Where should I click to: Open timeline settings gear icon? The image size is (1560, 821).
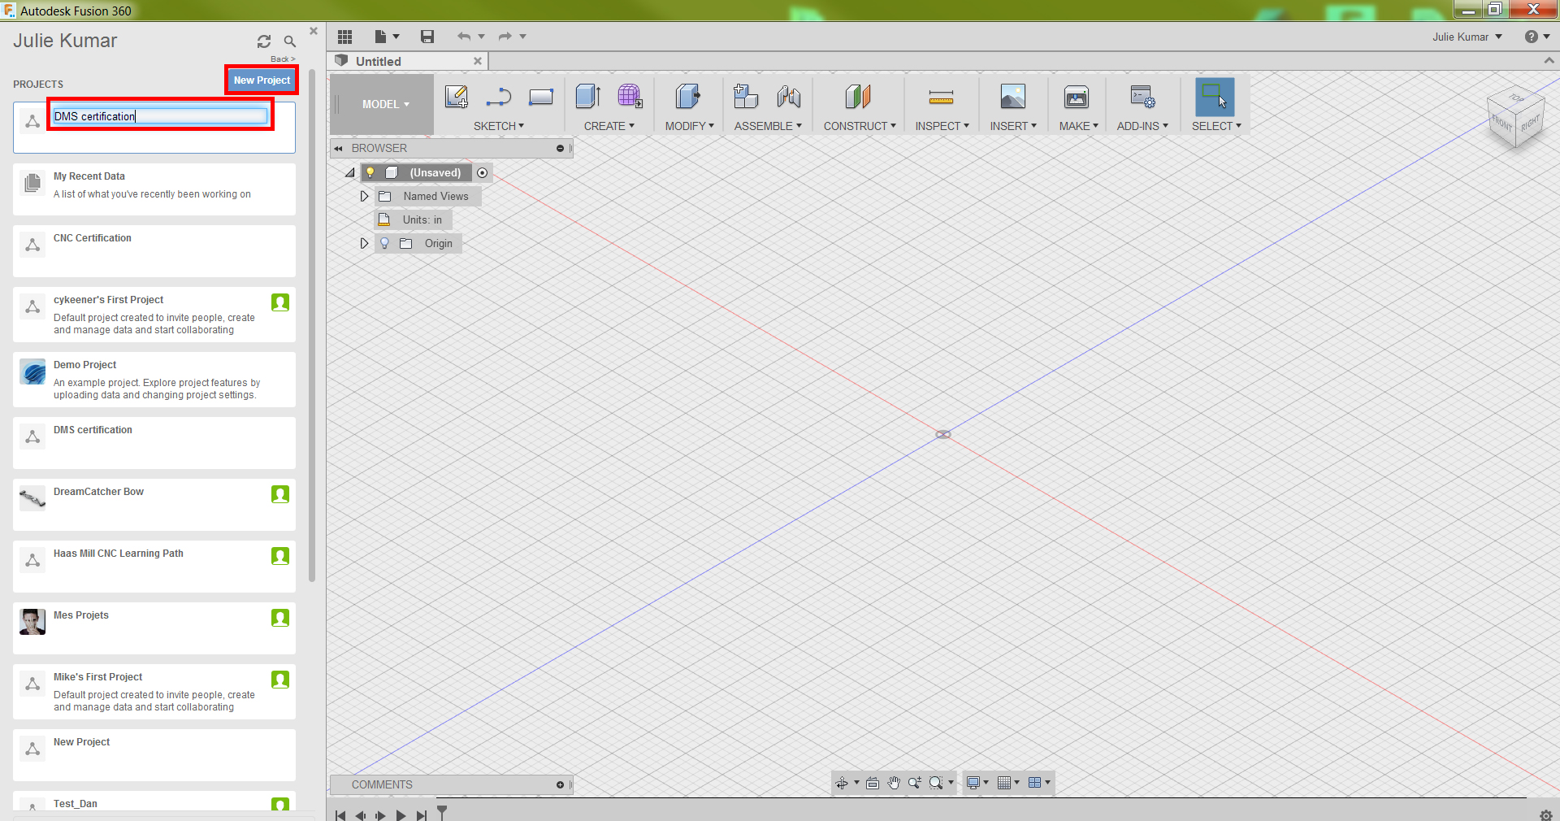pos(1545,814)
